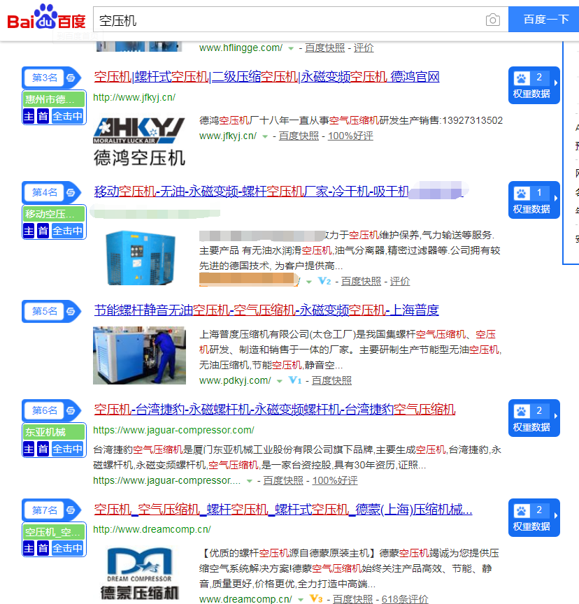Click the paw icon in 德鸿官网's 权重数据 box
This screenshot has height=604, width=579.
click(521, 78)
